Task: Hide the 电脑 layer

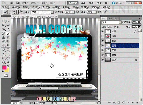Action: coord(103,55)
